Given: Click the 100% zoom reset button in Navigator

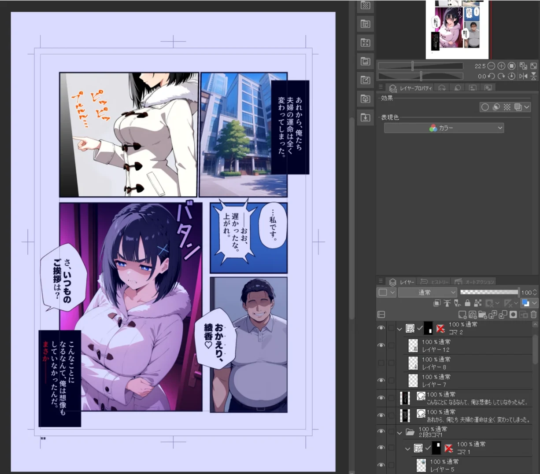Looking at the screenshot, I should tap(511, 66).
